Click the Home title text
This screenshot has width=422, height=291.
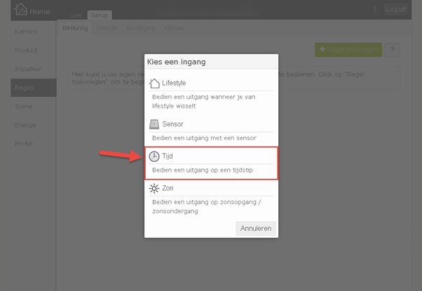coord(40,12)
